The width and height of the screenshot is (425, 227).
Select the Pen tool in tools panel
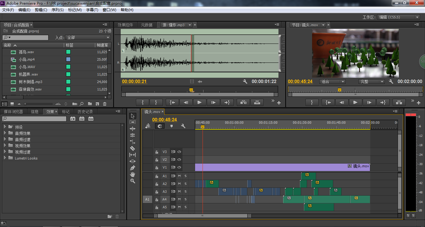tap(133, 168)
